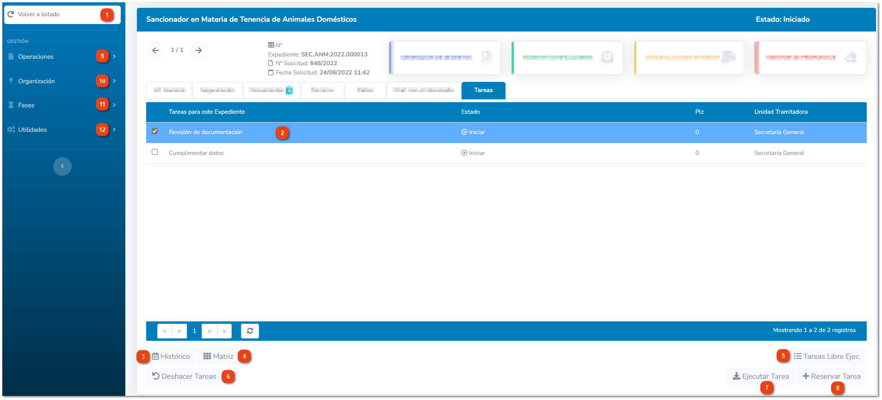Expand the Utilidades menu chevron

pyautogui.click(x=114, y=129)
